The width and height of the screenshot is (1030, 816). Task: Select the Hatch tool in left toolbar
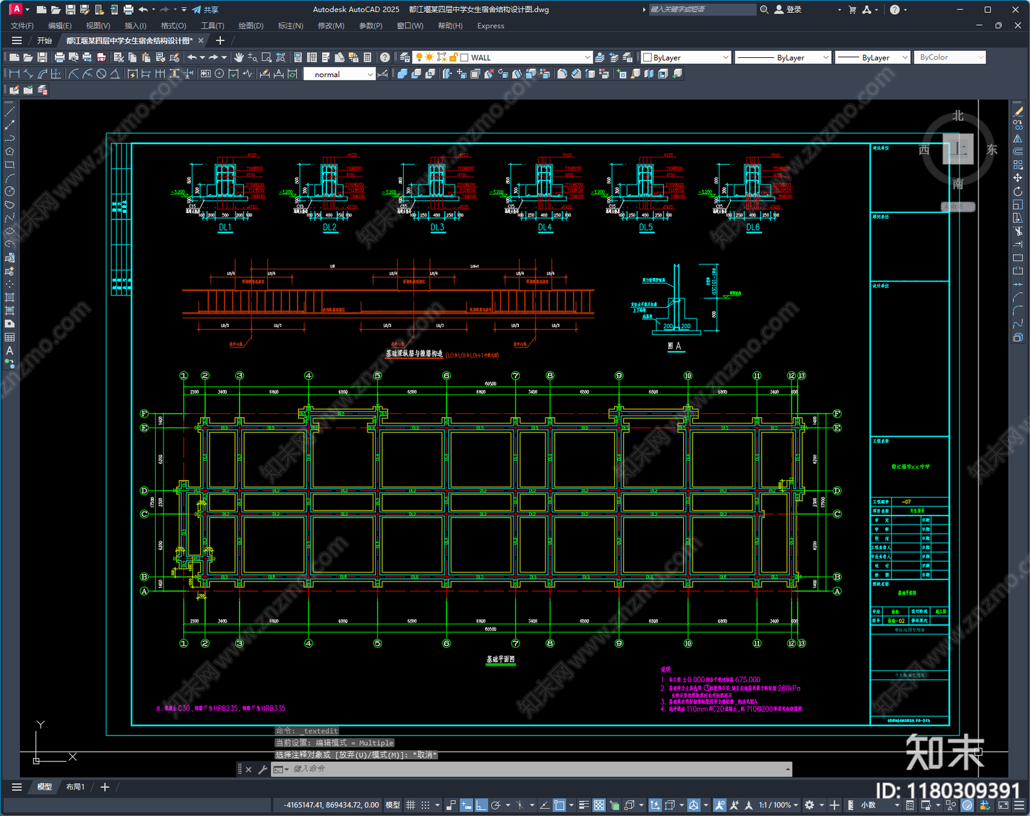pyautogui.click(x=10, y=297)
